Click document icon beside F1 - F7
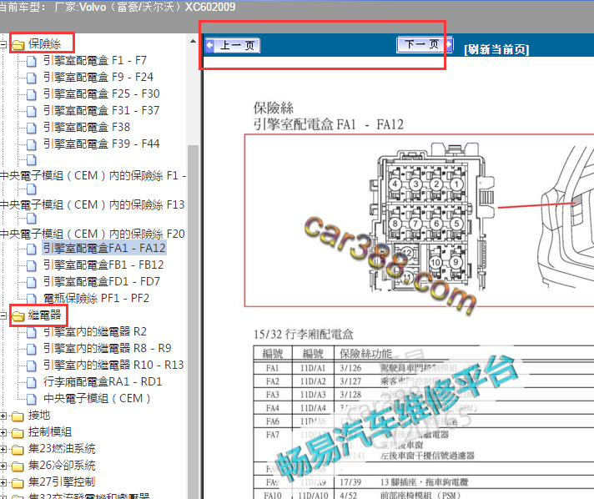This screenshot has width=594, height=499. pyautogui.click(x=32, y=61)
